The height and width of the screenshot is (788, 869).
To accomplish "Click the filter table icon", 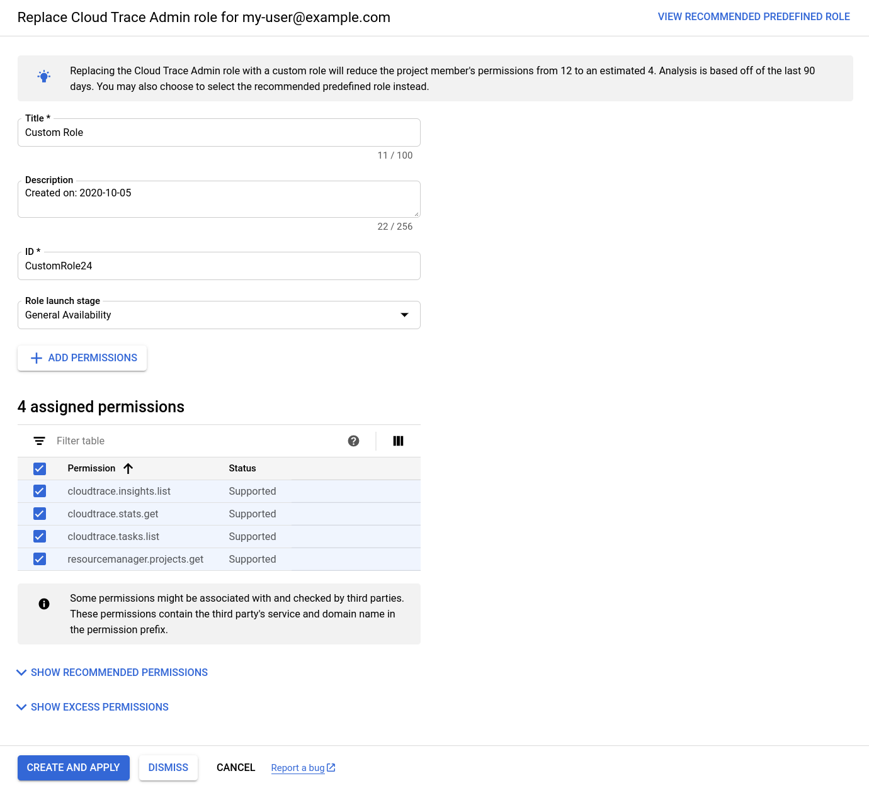I will [x=39, y=441].
